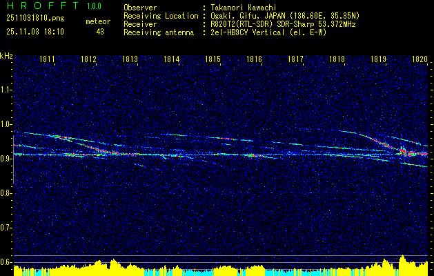434x276 pixels.
Task: Click the 1818 time marker
Action: pos(337,59)
